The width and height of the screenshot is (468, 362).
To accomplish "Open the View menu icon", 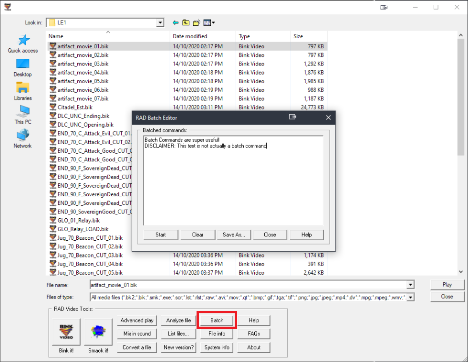I will tap(209, 23).
